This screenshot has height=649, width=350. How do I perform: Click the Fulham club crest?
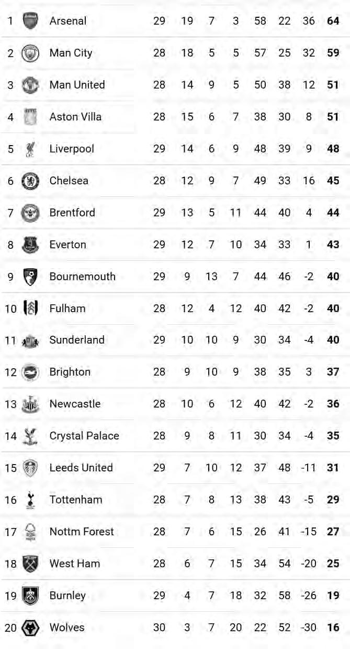click(x=30, y=309)
